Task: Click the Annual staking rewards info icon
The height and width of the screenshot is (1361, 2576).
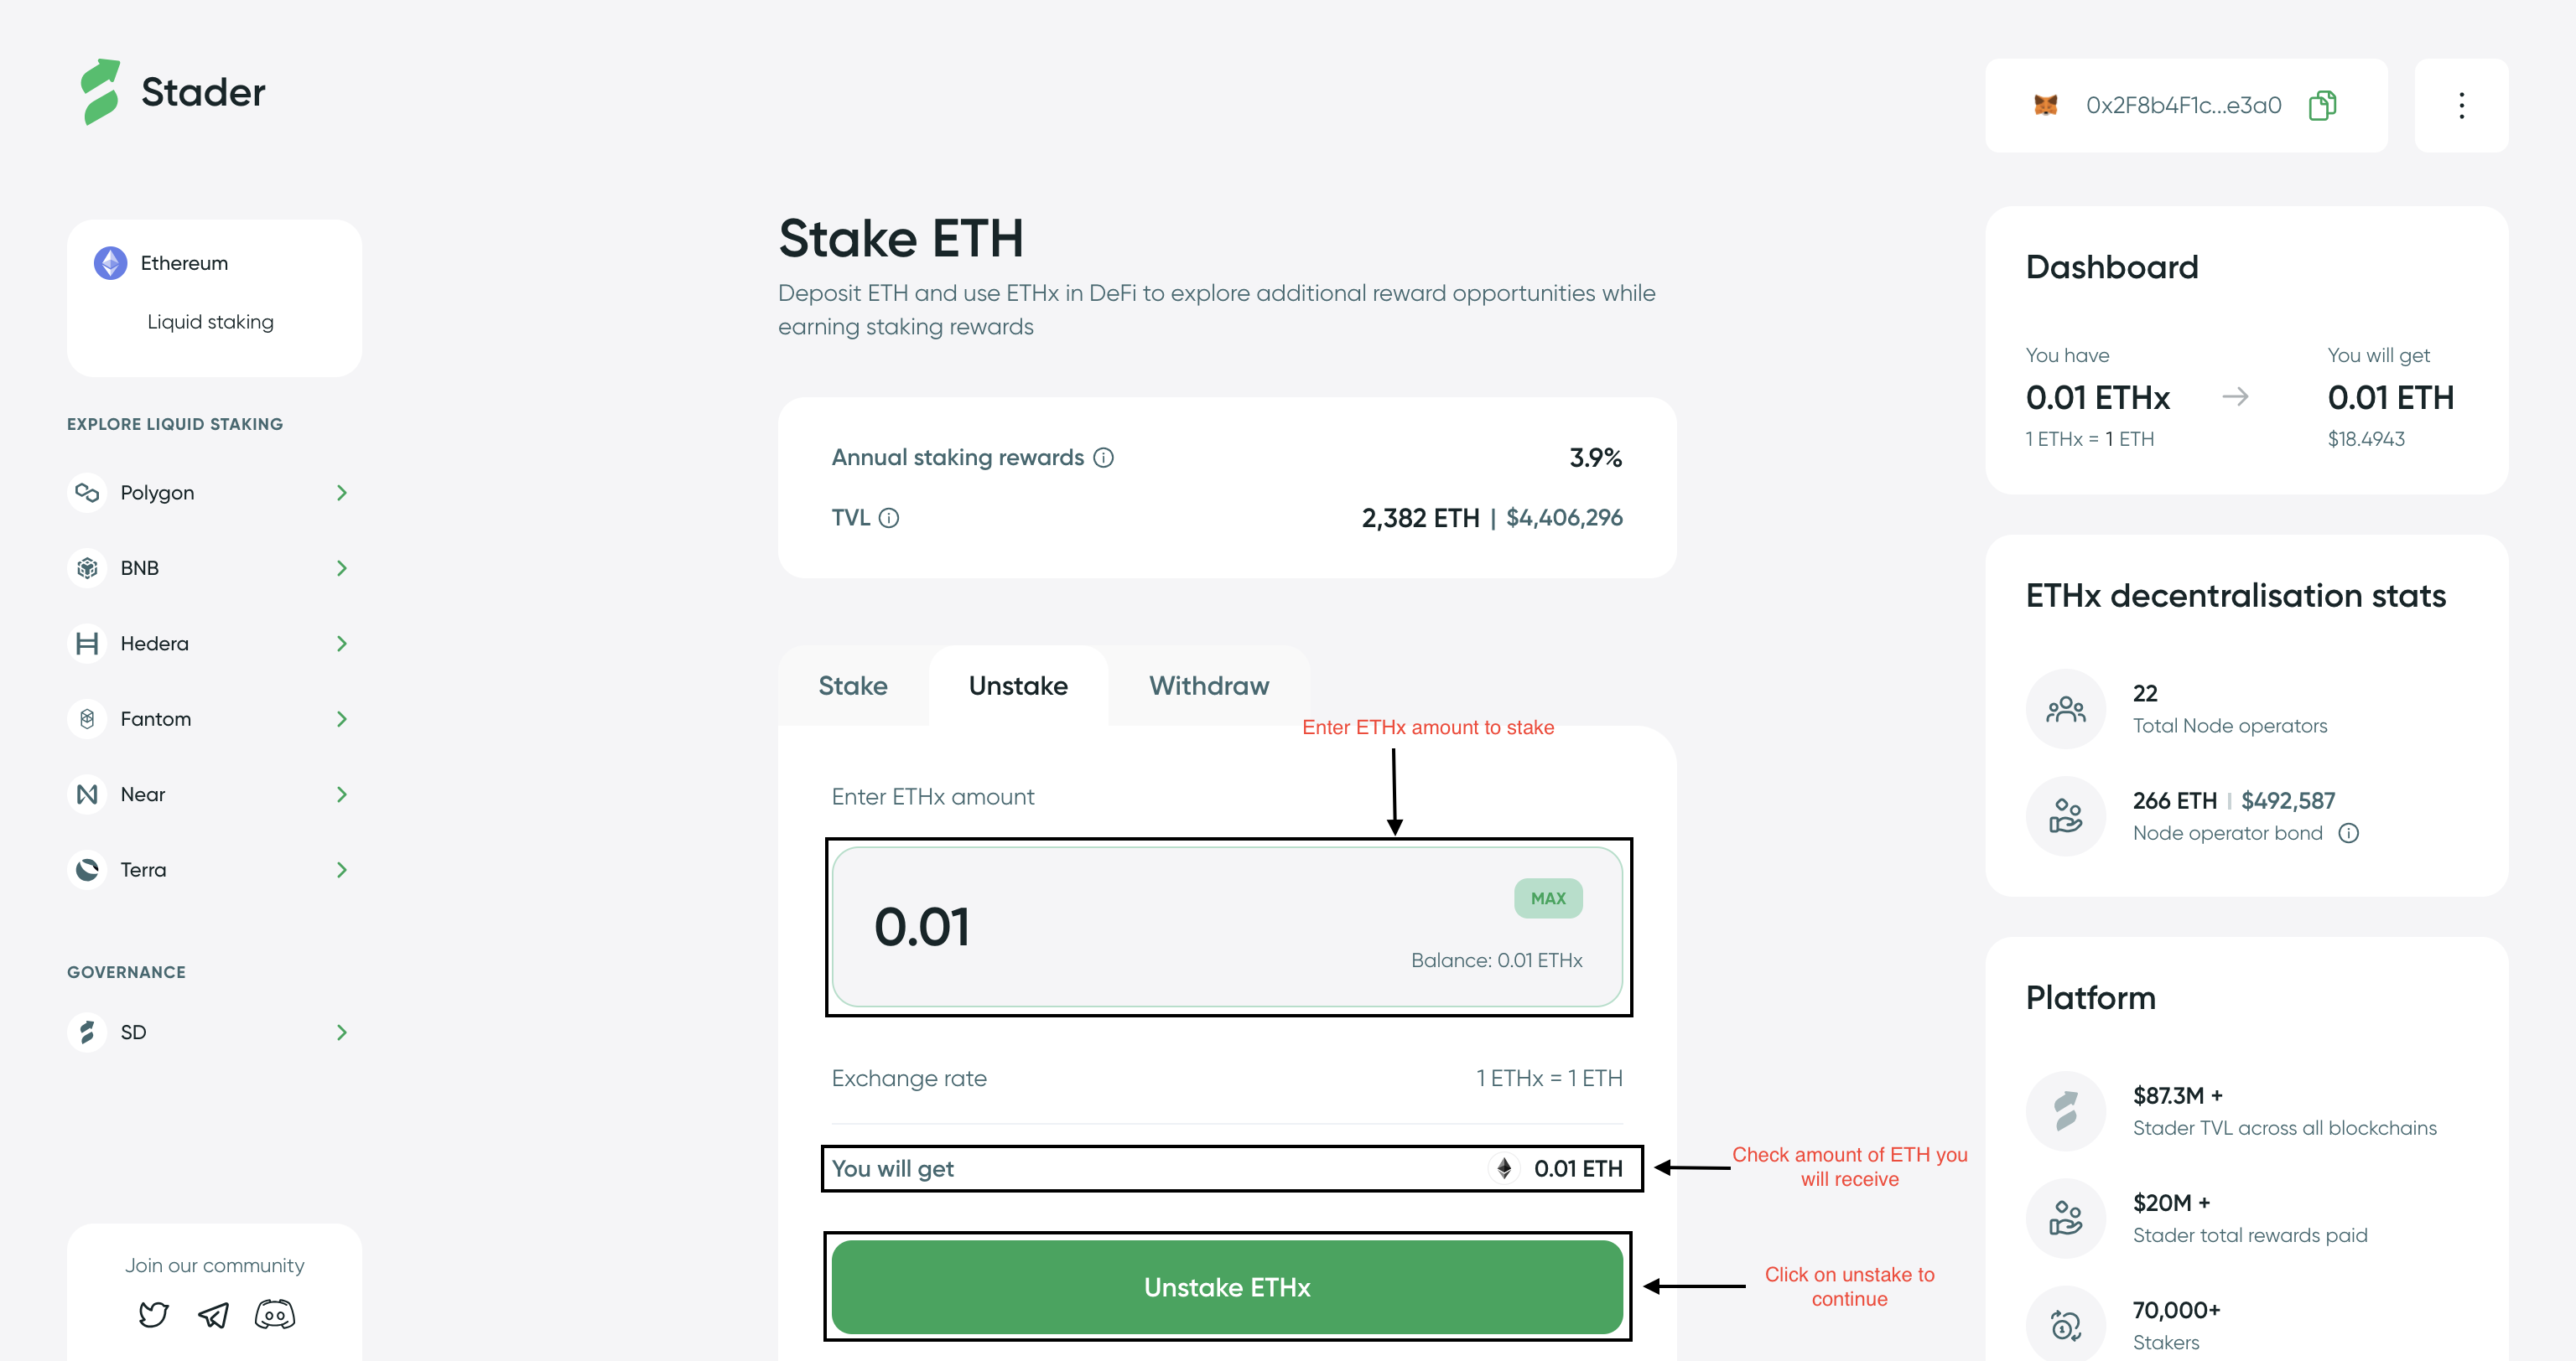Action: tap(1103, 458)
